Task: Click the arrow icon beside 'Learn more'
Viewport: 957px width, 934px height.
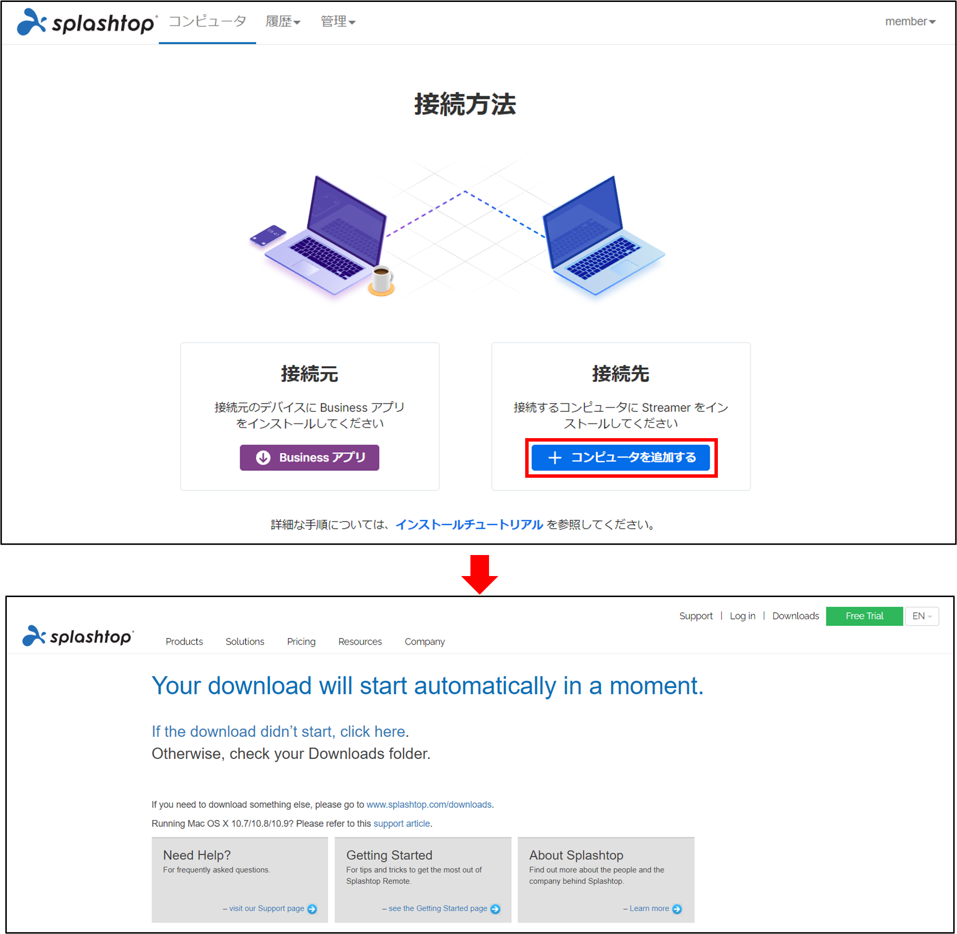Action: coord(677,909)
